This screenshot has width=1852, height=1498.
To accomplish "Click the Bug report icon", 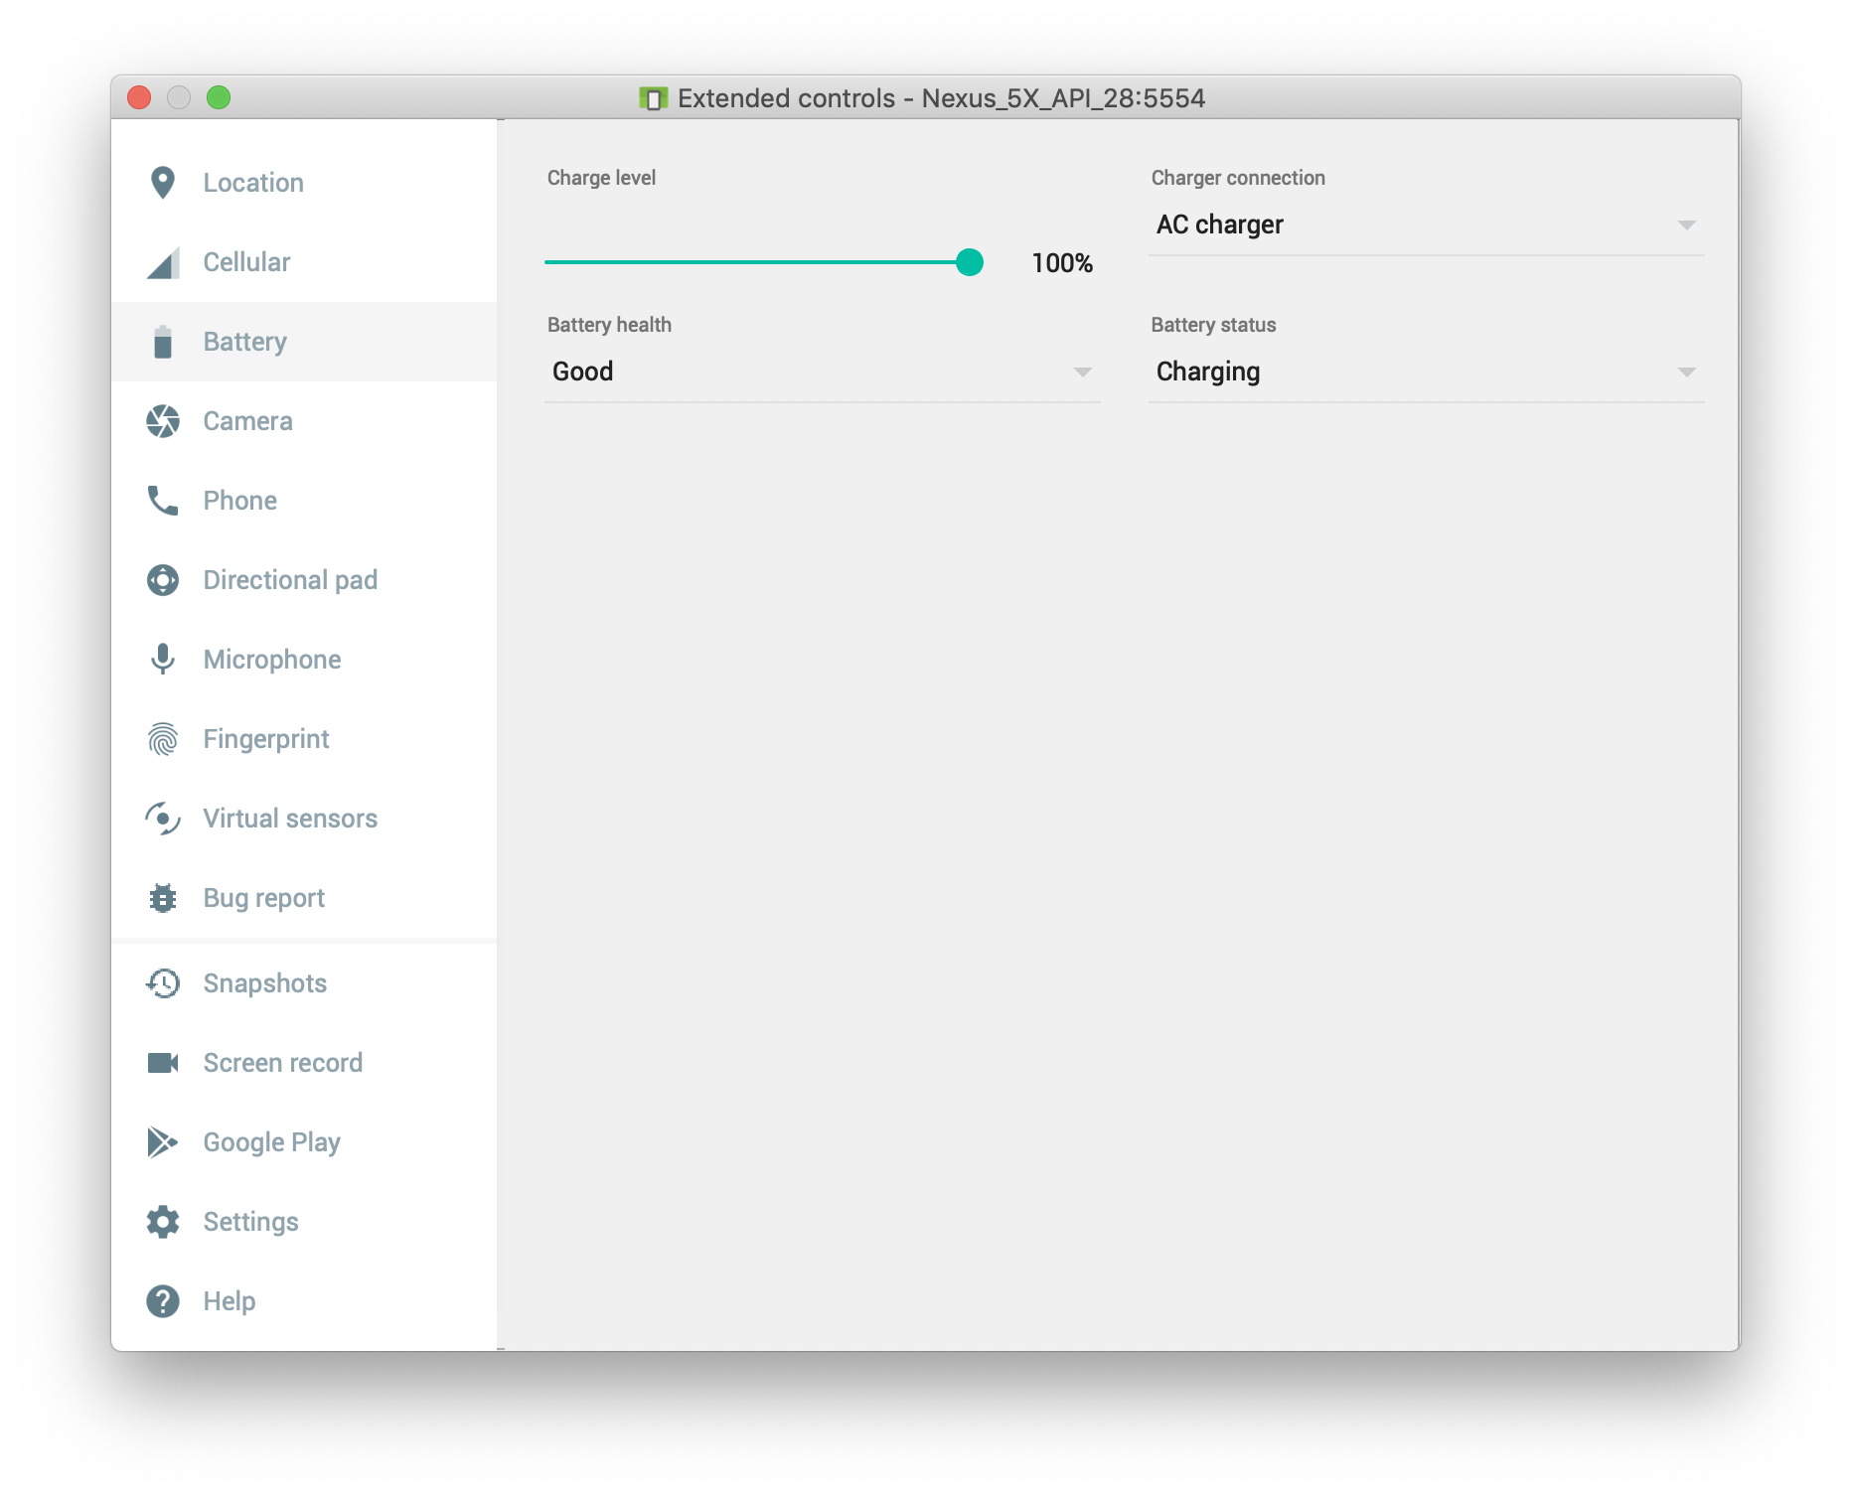I will (163, 898).
